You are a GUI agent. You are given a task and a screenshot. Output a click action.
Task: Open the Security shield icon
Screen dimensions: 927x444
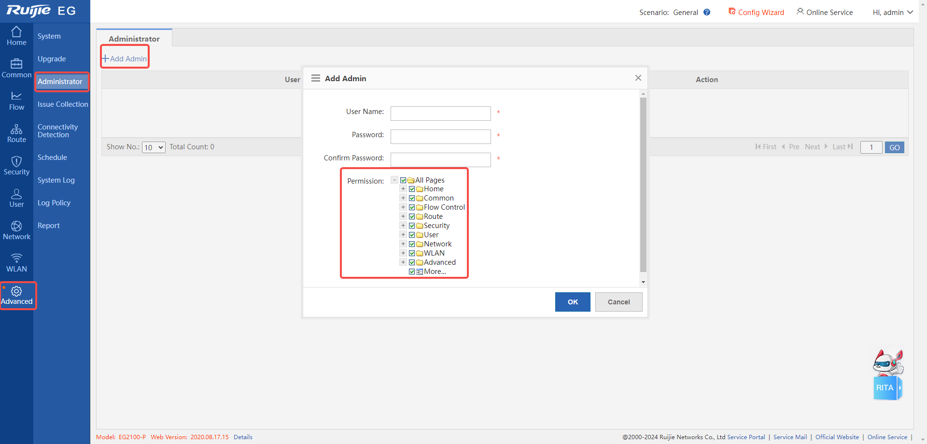(x=16, y=161)
